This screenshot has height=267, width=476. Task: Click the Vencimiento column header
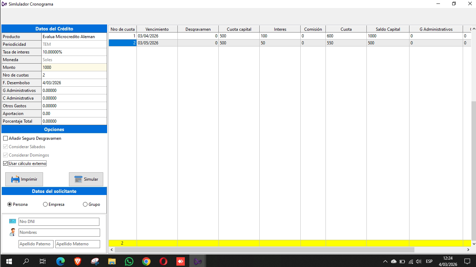157,29
